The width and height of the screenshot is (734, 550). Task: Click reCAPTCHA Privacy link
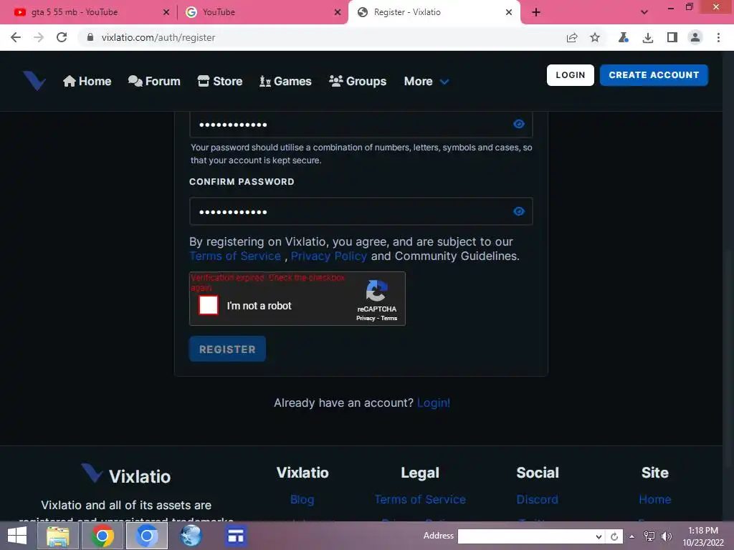click(366, 319)
